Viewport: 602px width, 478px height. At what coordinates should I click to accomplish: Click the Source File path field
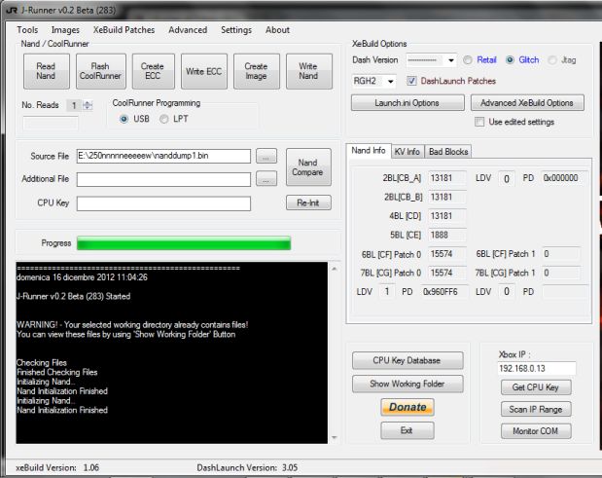coord(163,156)
